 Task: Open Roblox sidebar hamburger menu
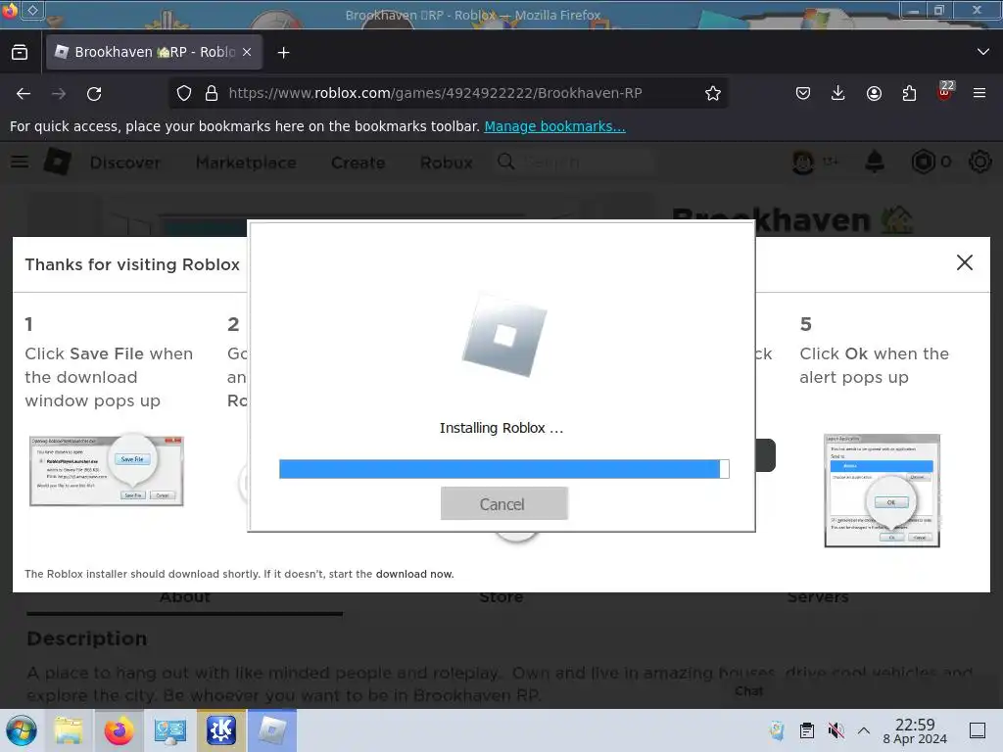point(20,162)
